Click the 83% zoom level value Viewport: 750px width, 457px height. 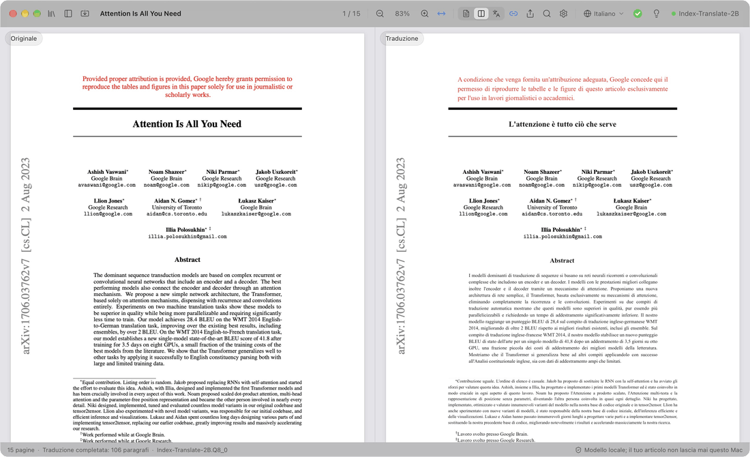pos(402,14)
